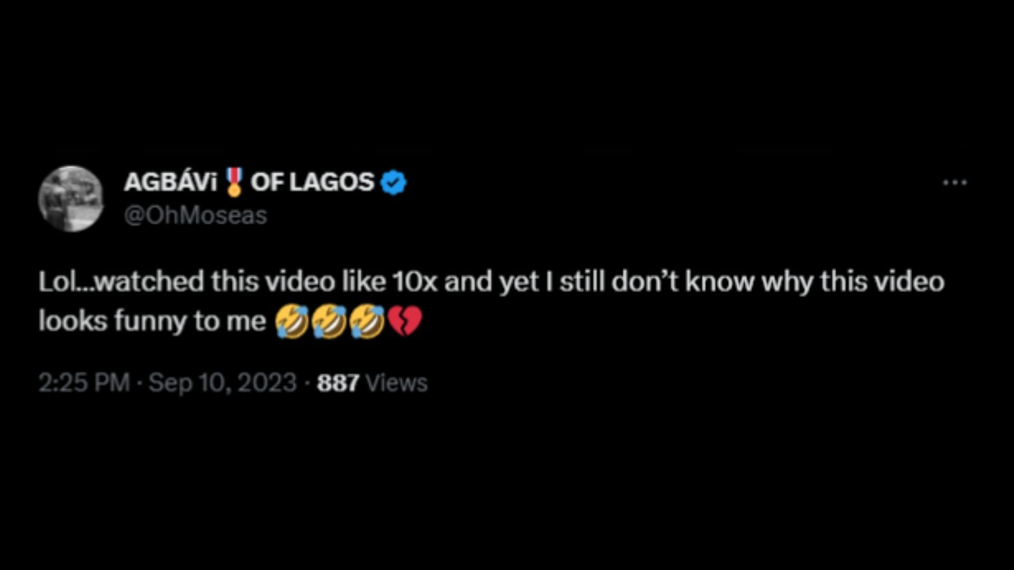Open the 2:25 PM timestamp link

84,383
